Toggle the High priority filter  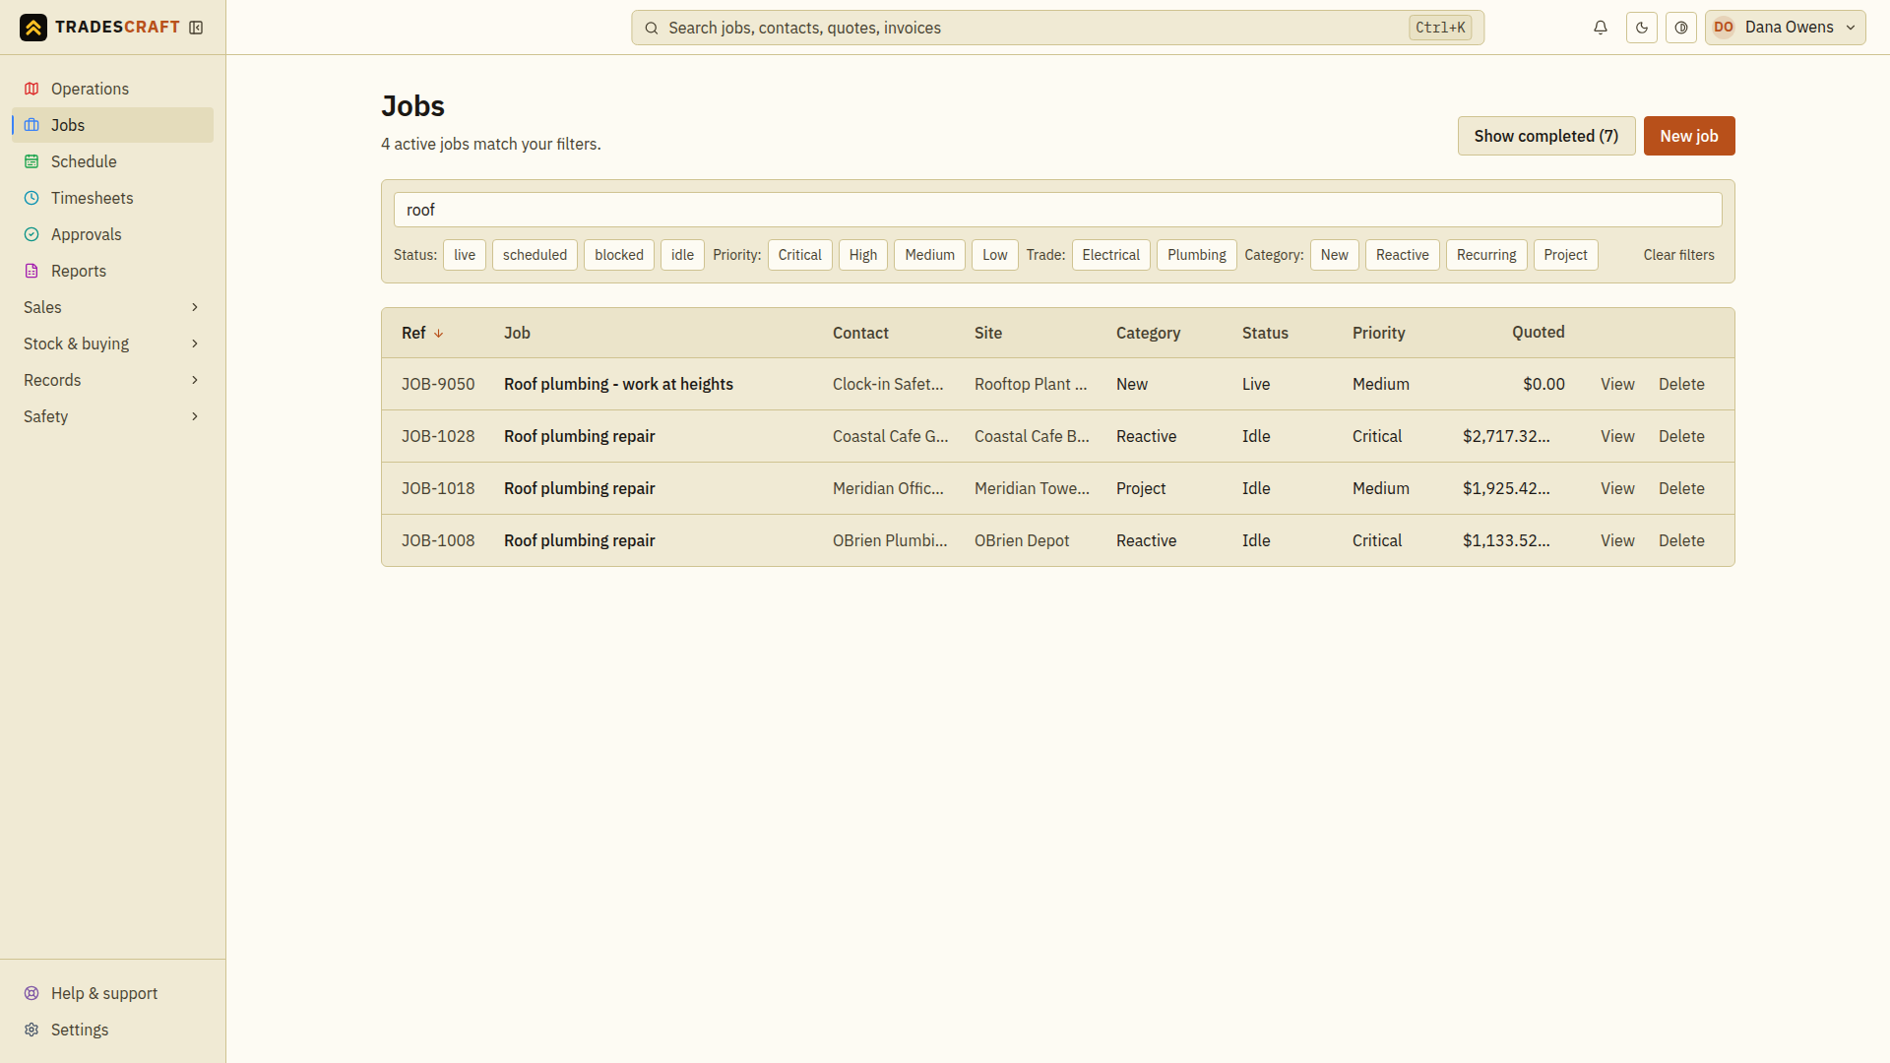pyautogui.click(x=863, y=255)
